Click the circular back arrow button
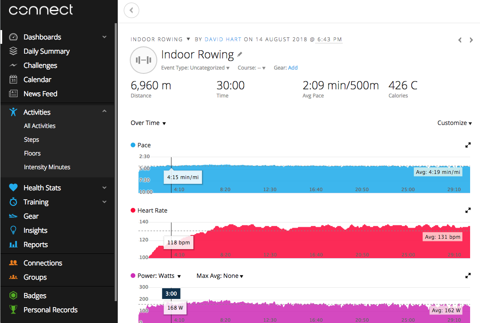The image size is (480, 323). pos(131,10)
